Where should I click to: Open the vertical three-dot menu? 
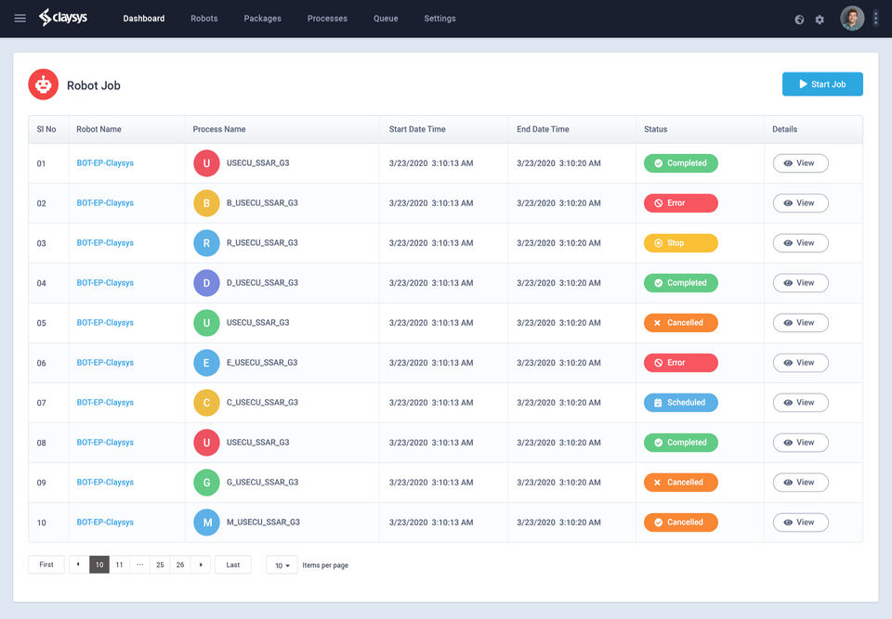pyautogui.click(x=875, y=19)
